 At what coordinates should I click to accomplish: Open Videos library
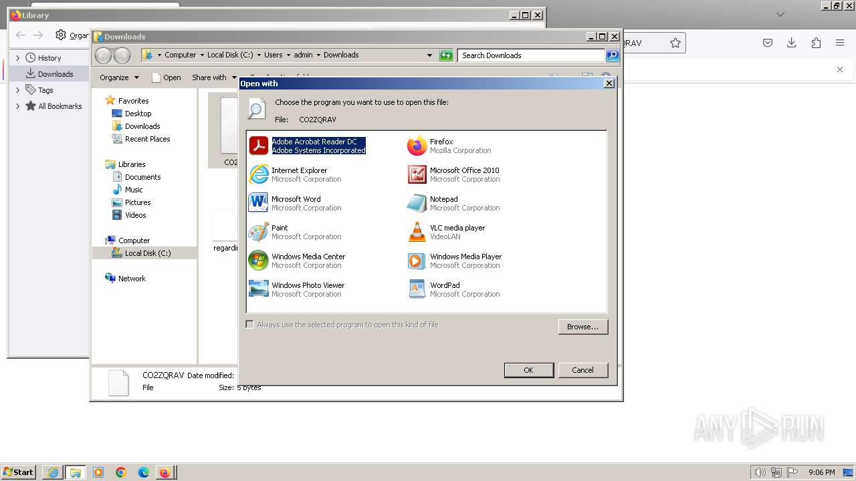click(x=135, y=215)
